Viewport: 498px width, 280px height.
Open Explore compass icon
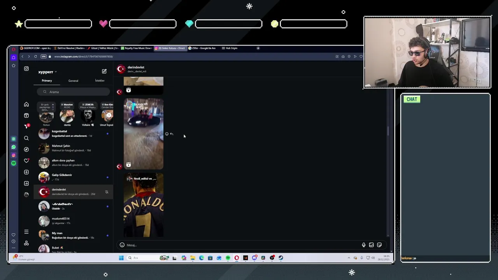coord(26,149)
